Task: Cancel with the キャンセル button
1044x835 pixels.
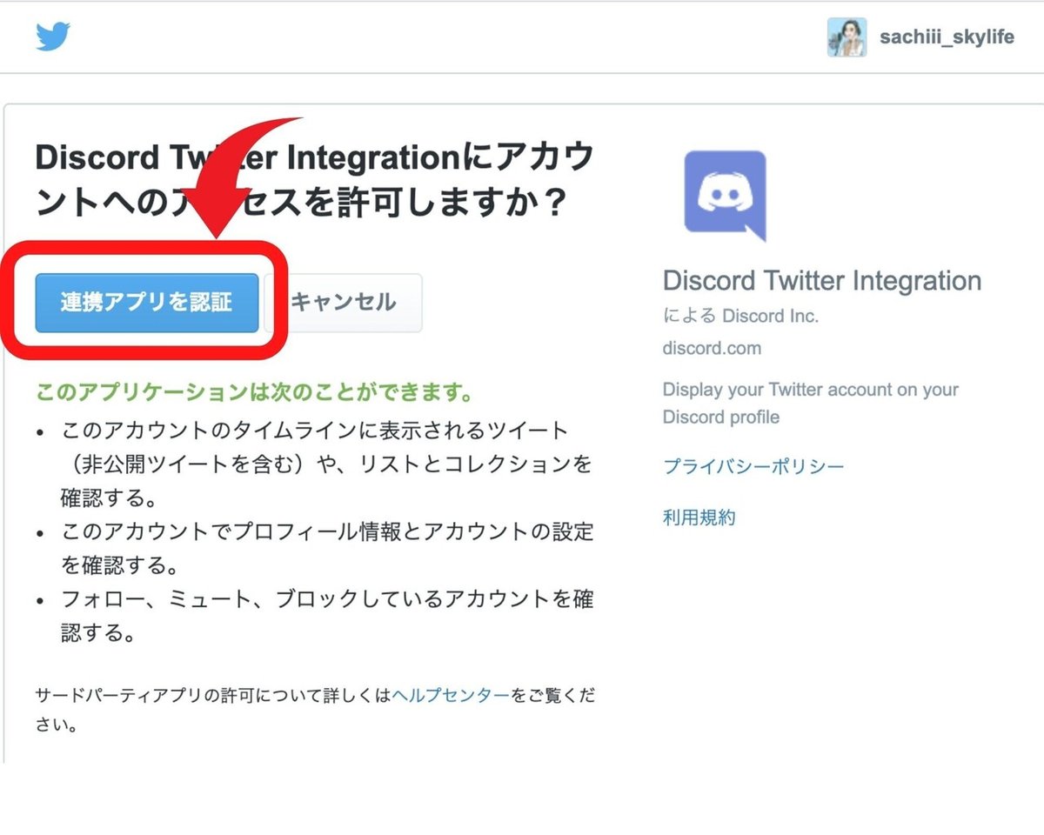Action: click(344, 303)
